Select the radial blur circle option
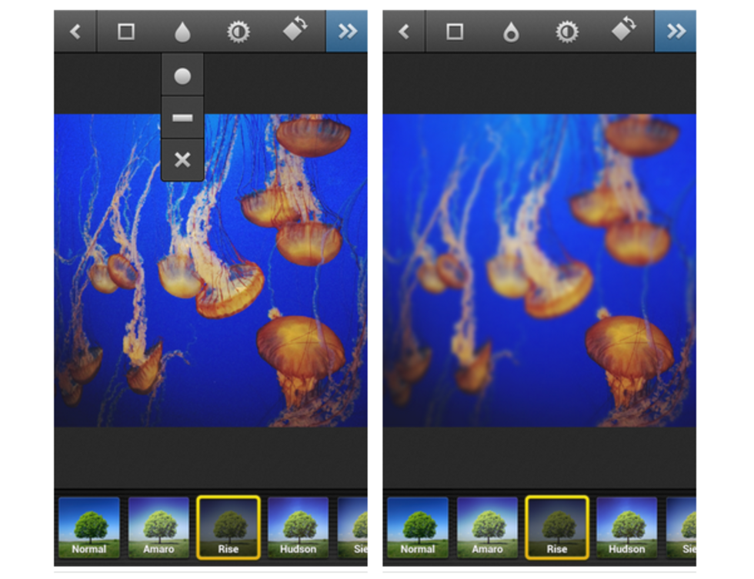Image resolution: width=754 pixels, height=579 pixels. click(182, 76)
